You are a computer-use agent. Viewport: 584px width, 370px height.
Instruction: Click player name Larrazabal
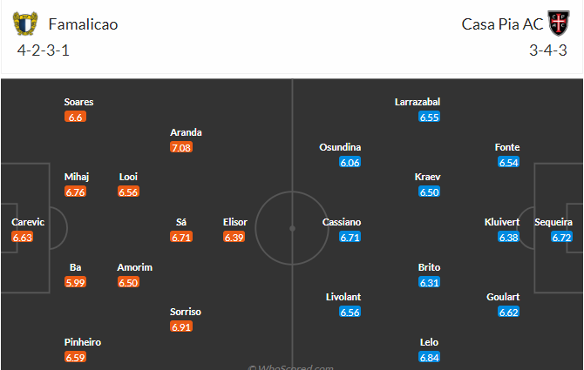(x=418, y=102)
